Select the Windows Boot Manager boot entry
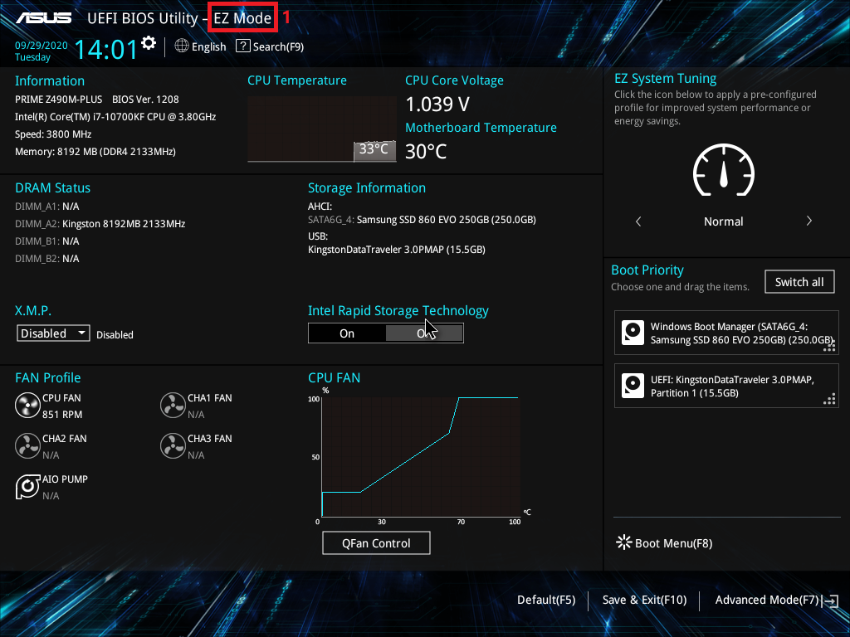Screen dimensions: 850x637 726,333
